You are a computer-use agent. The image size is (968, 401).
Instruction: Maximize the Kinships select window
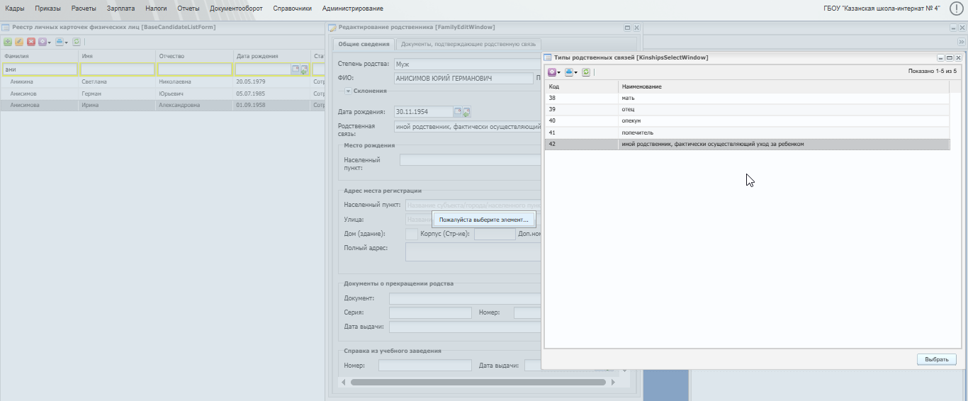click(950, 57)
